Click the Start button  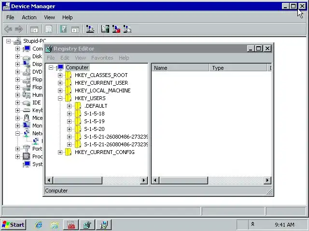14,225
